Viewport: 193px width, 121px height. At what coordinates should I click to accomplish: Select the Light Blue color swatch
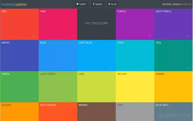(x=96, y=55)
